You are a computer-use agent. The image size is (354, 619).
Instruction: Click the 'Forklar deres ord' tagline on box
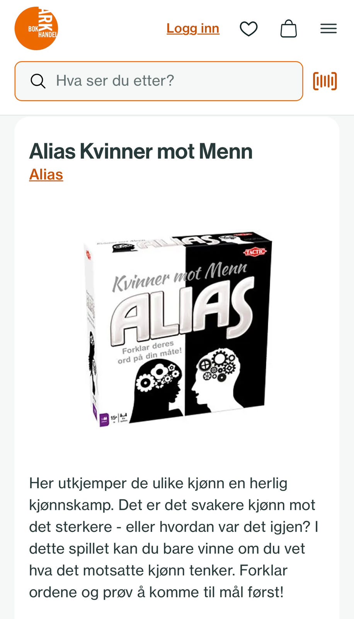[x=149, y=352]
